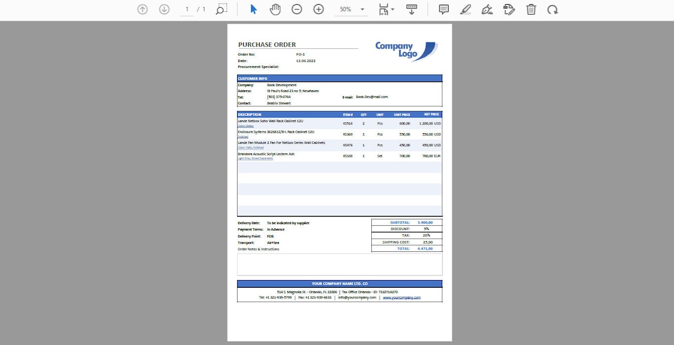
Task: Click the scrolling mode keyboard icon
Action: 412,9
